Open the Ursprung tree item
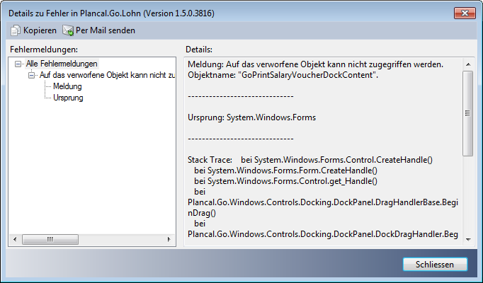 [68, 98]
